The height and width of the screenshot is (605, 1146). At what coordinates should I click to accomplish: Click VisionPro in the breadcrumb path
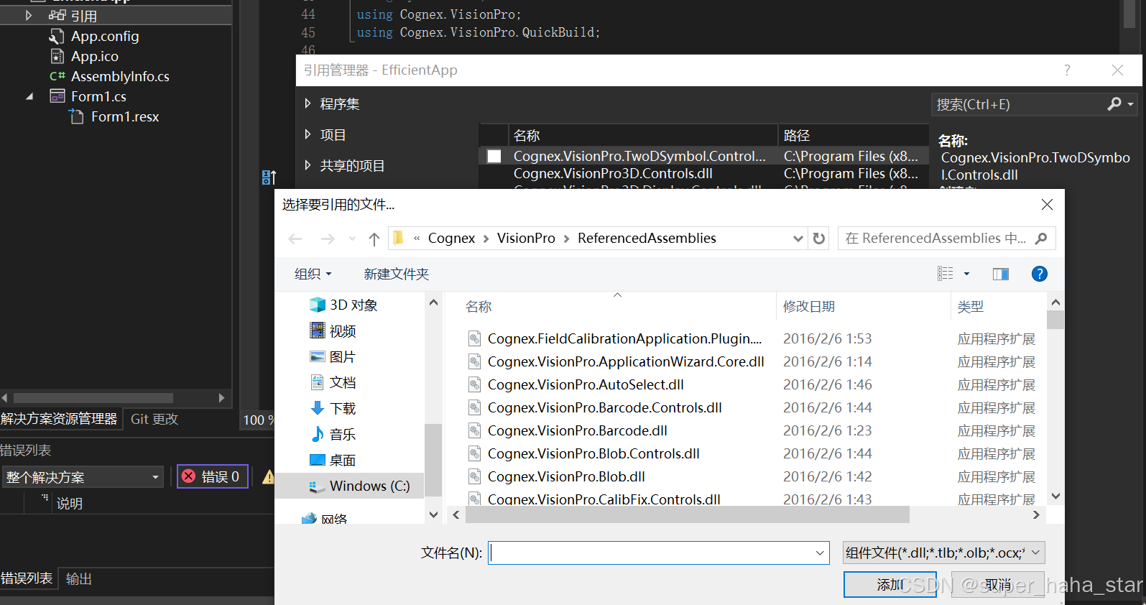tap(526, 239)
